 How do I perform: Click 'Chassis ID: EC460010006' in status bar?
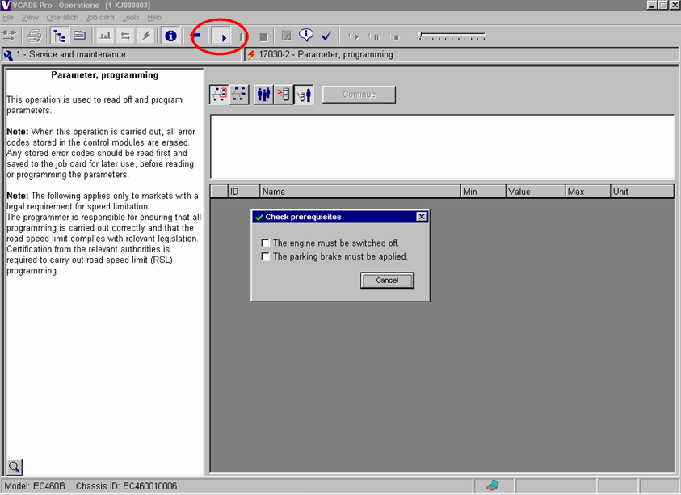pyautogui.click(x=126, y=486)
